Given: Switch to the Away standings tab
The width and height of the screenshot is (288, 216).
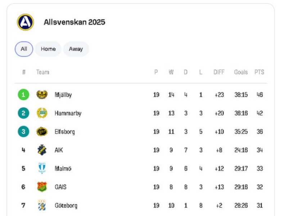Looking at the screenshot, I should point(76,49).
